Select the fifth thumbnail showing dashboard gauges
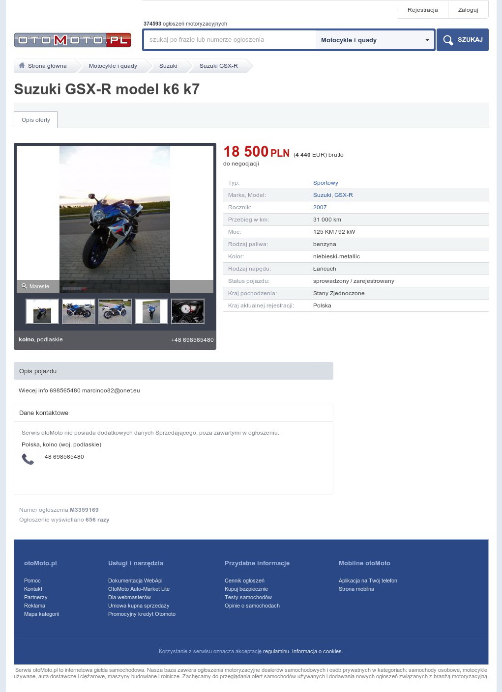The width and height of the screenshot is (502, 692). click(x=188, y=311)
